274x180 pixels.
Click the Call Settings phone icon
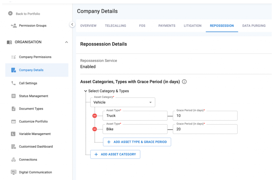pyautogui.click(x=13, y=83)
